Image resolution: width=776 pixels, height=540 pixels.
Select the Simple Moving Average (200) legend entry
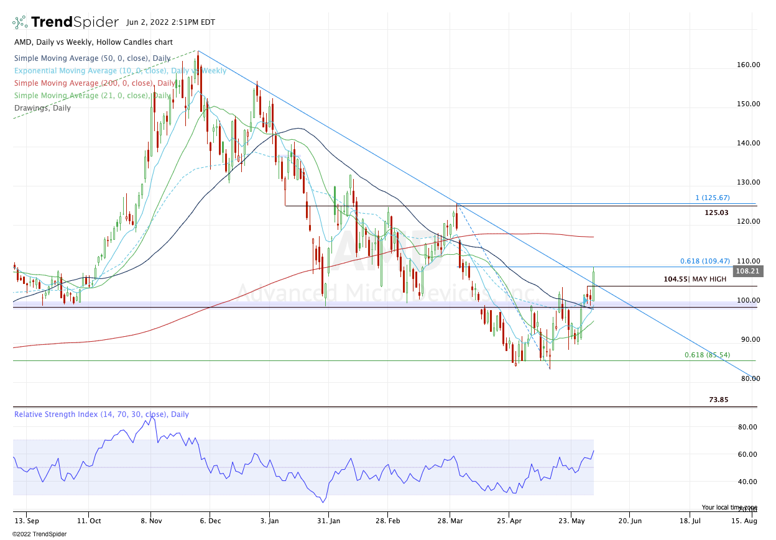coord(94,83)
